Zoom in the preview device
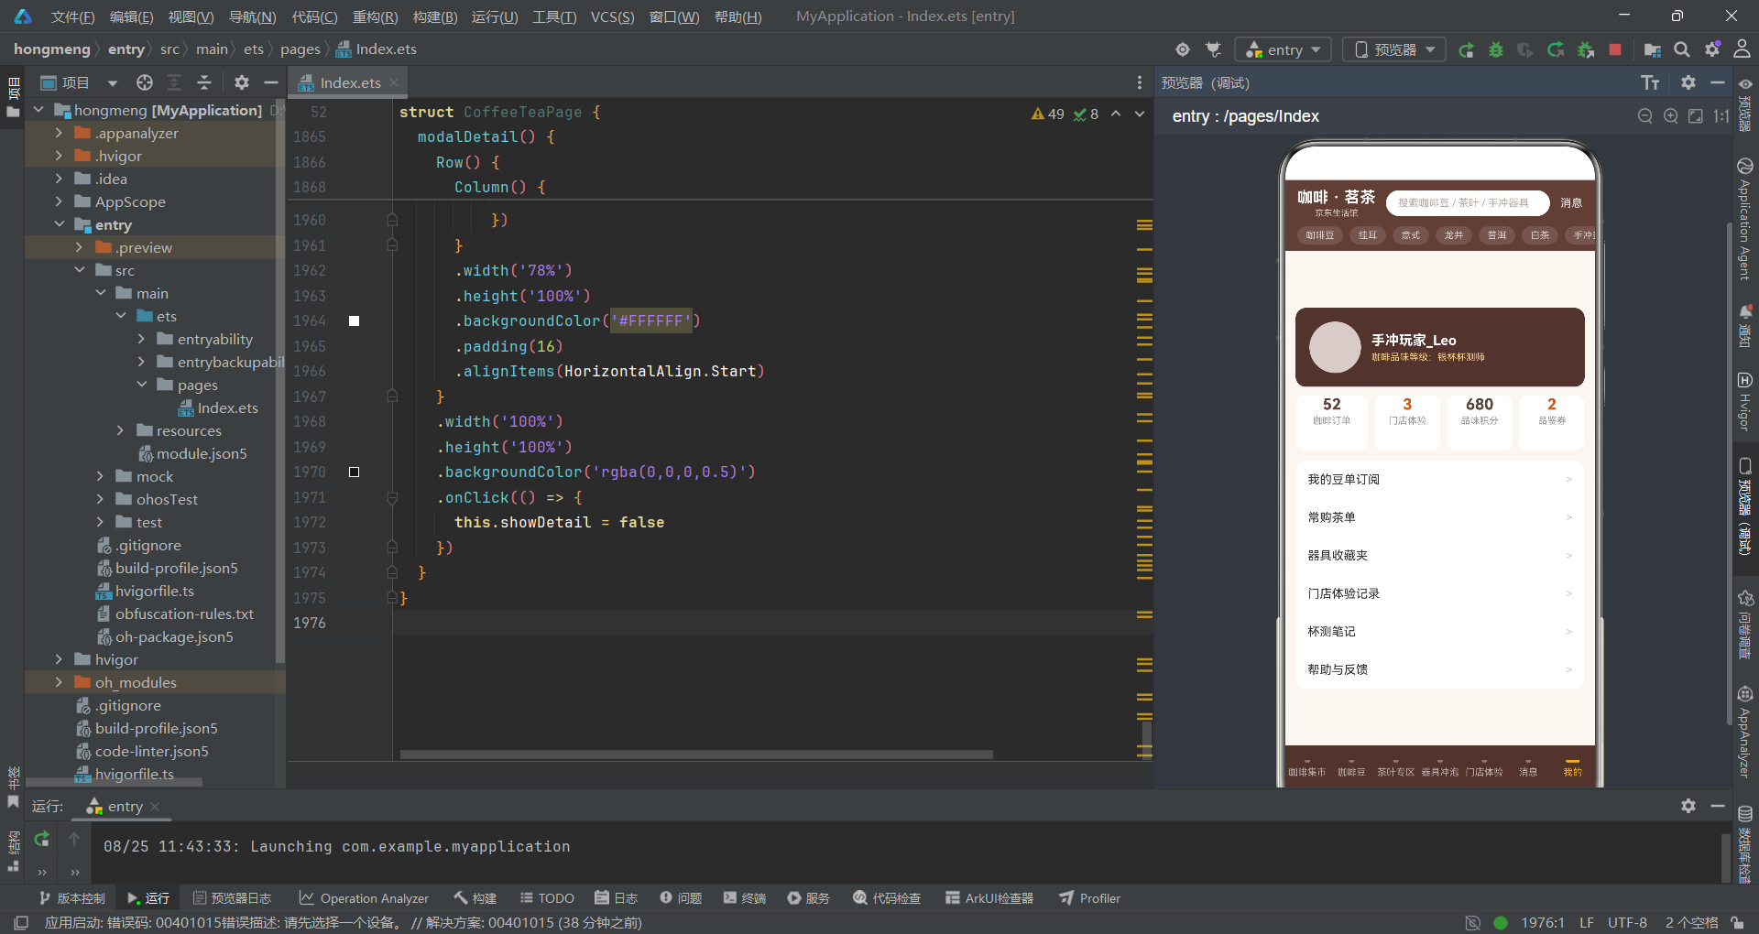The height and width of the screenshot is (934, 1759). (x=1671, y=116)
